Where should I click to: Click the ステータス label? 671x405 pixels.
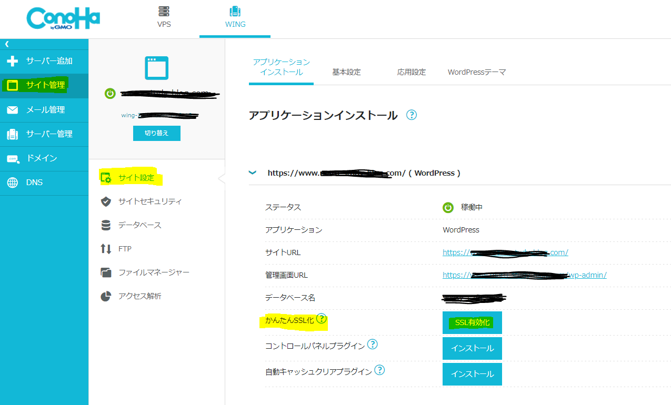[x=283, y=207]
